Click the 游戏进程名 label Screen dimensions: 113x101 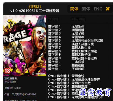[11, 78]
